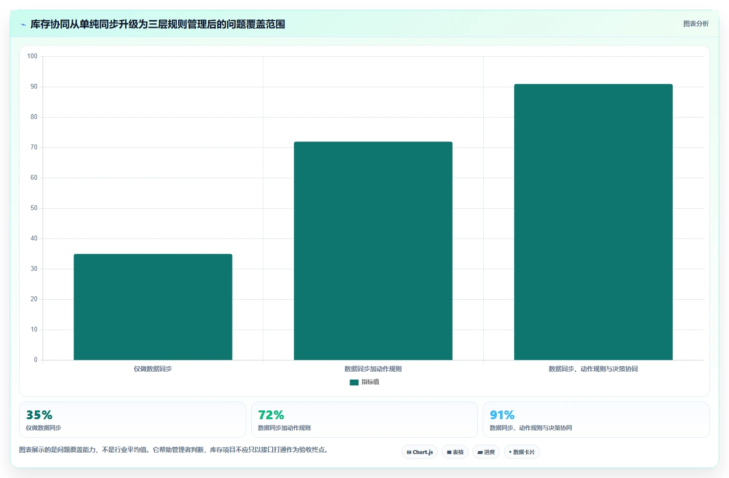Click the 图表分析 label in header

696,24
